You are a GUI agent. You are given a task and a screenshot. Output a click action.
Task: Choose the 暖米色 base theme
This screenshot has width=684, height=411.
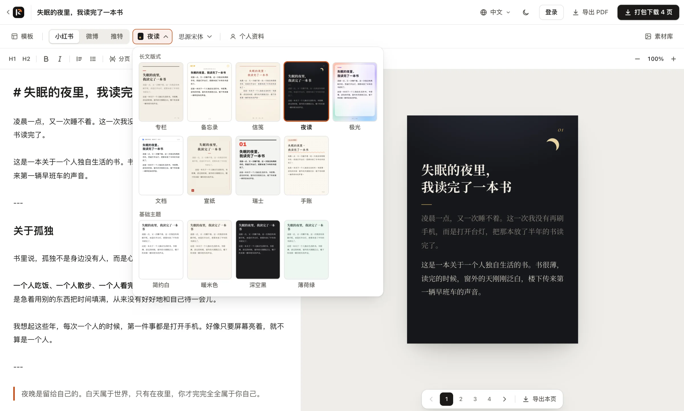point(209,250)
